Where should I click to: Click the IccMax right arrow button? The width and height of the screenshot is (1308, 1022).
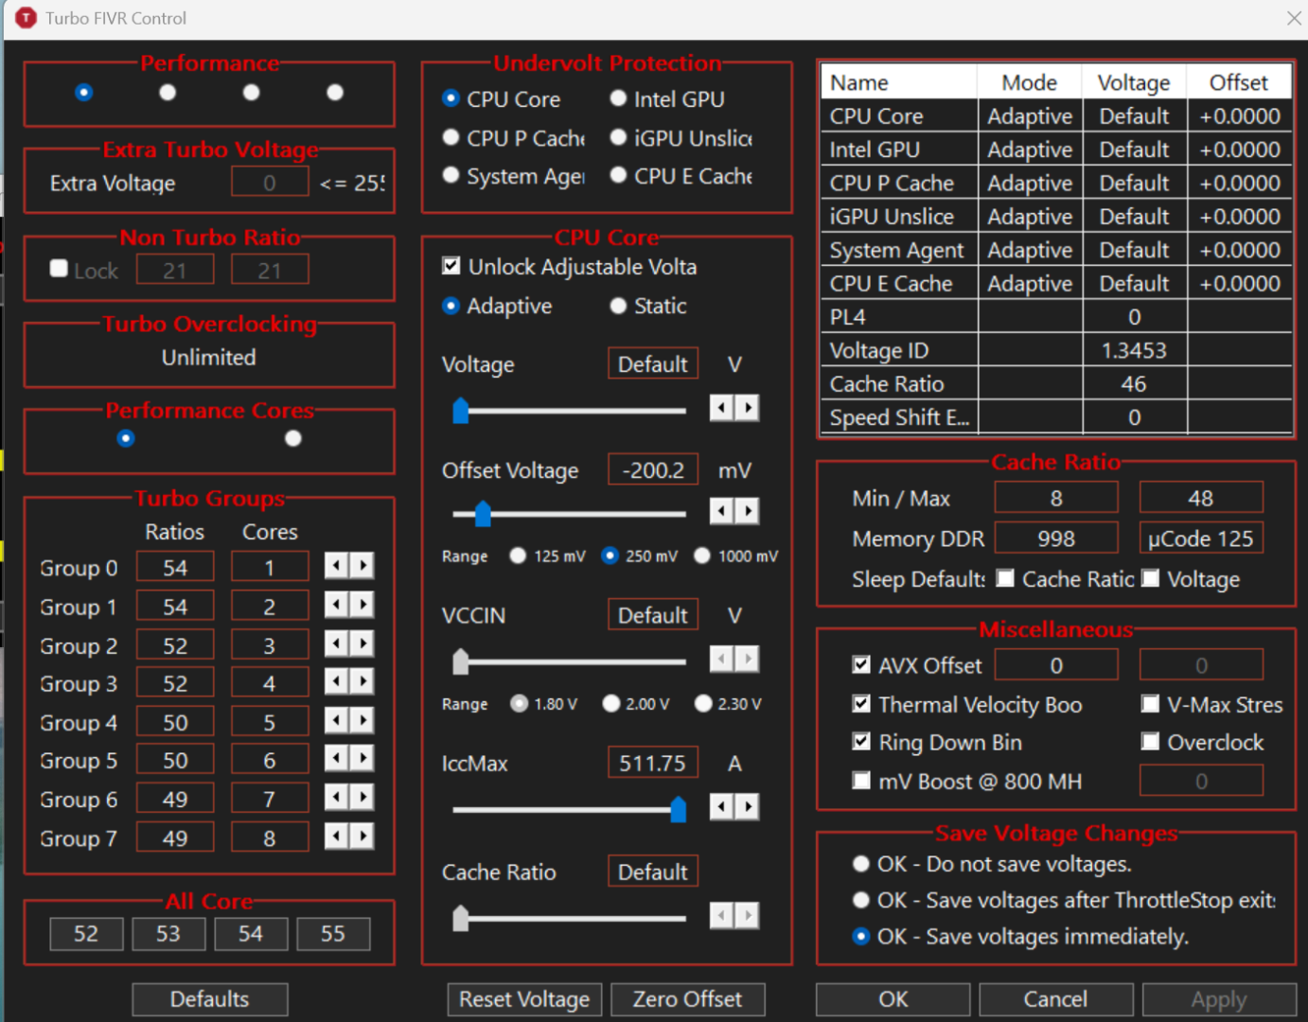coord(747,806)
